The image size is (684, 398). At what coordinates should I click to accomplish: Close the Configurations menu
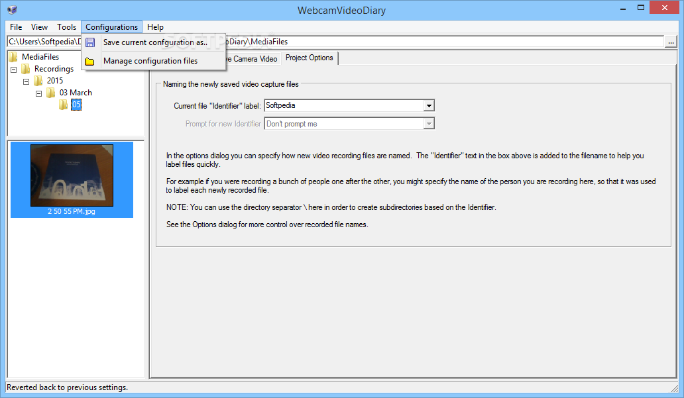[x=111, y=27]
